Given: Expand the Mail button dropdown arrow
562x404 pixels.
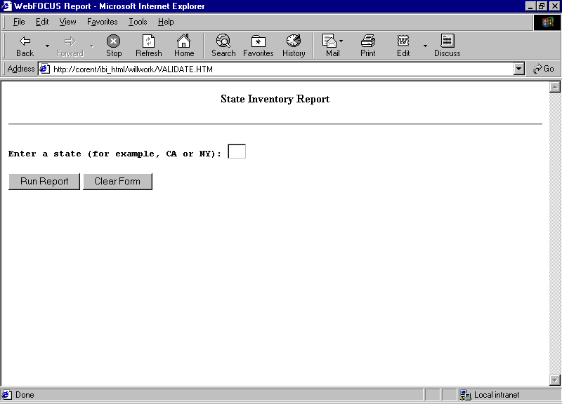Looking at the screenshot, I should tap(341, 41).
